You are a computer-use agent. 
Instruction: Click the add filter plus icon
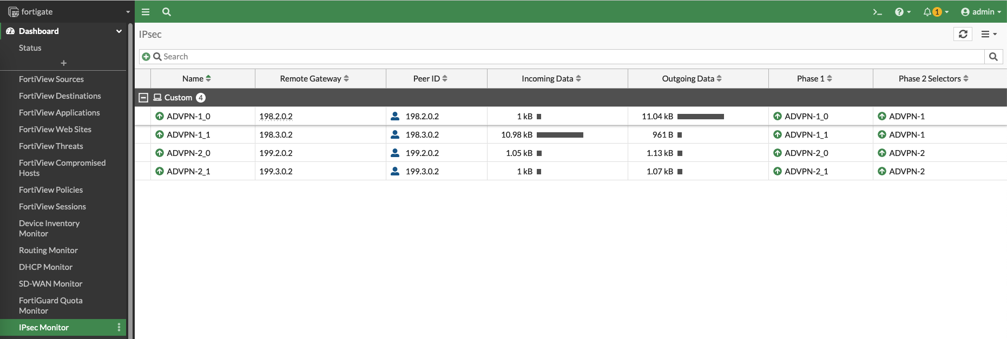(x=146, y=57)
